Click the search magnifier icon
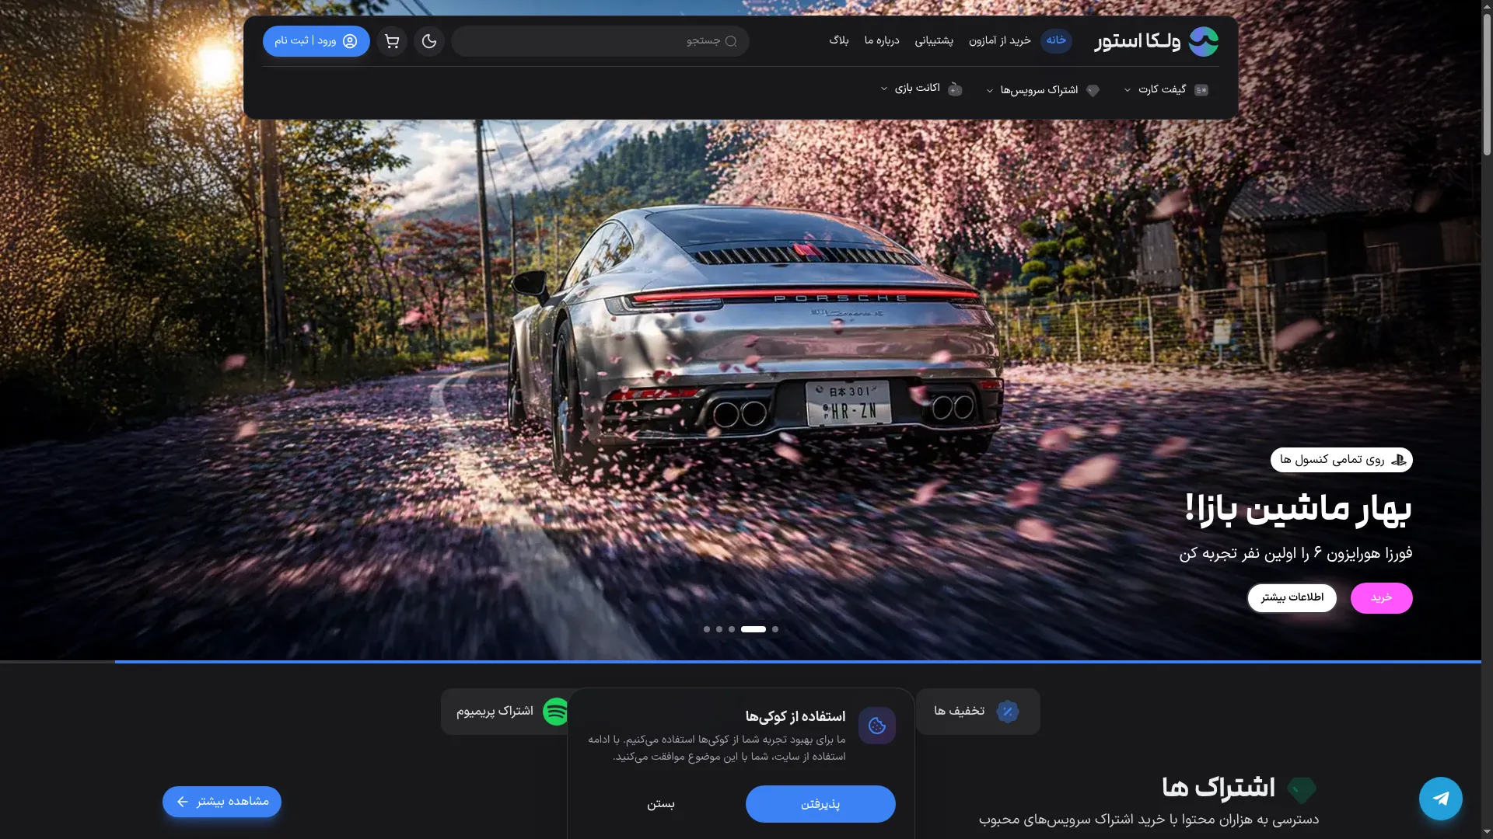 click(731, 41)
